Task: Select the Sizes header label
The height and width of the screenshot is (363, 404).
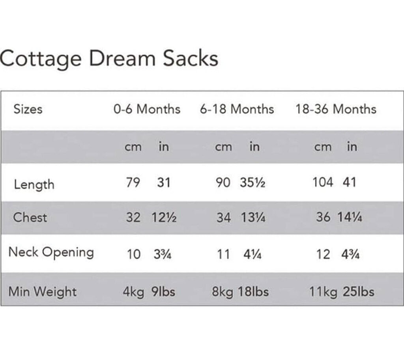Action: point(28,109)
